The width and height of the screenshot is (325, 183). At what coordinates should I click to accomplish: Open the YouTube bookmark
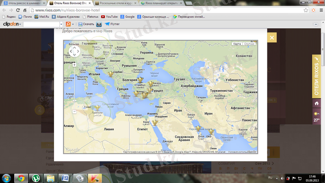tap(109, 17)
